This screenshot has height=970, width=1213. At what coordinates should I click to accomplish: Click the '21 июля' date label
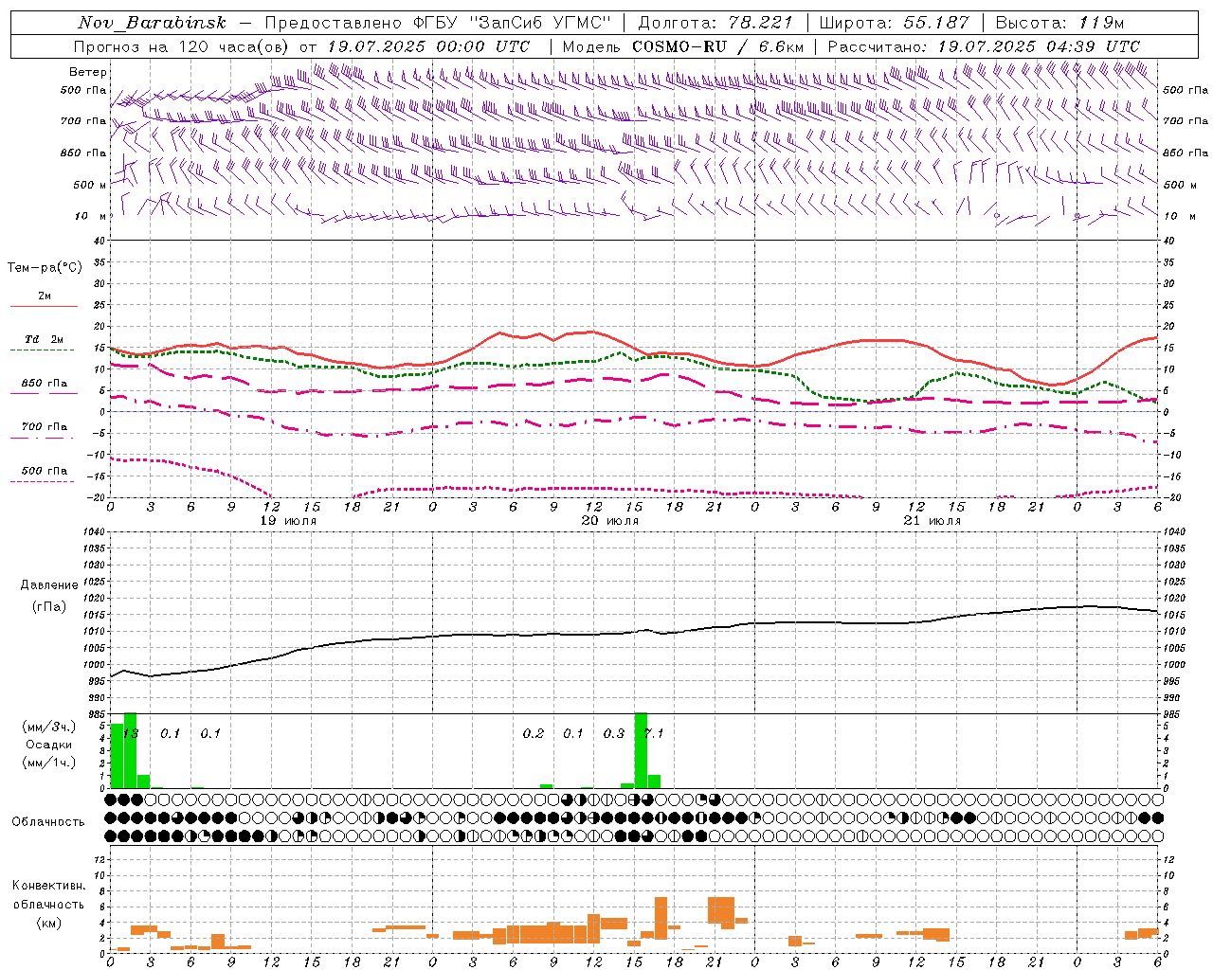click(x=932, y=521)
